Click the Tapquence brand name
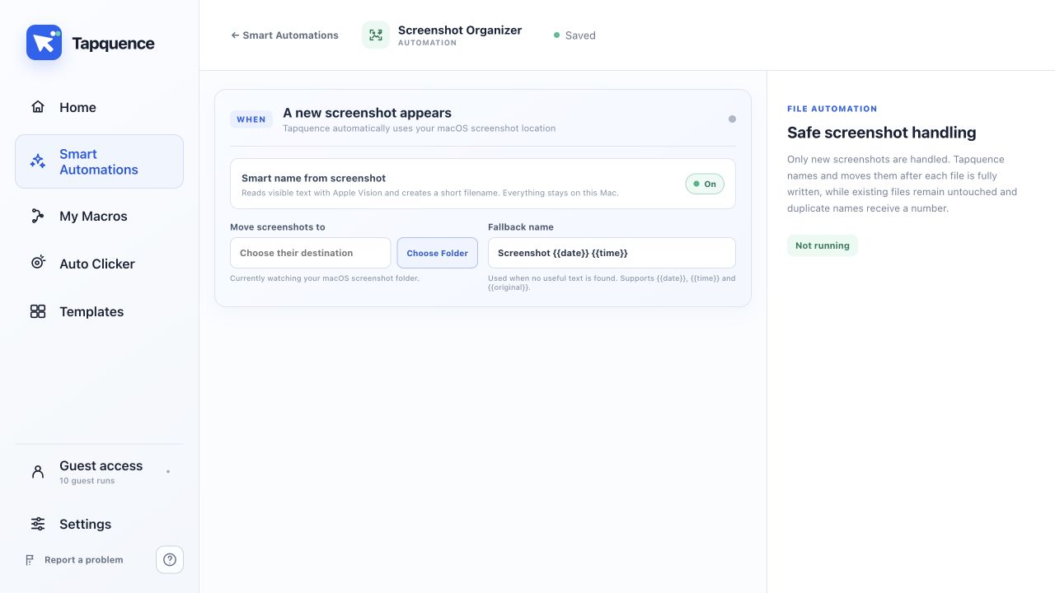This screenshot has width=1055, height=593. point(113,44)
